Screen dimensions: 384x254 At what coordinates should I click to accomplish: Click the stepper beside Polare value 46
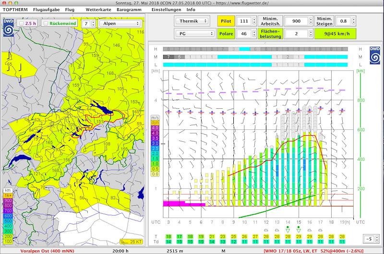[x=254, y=34]
